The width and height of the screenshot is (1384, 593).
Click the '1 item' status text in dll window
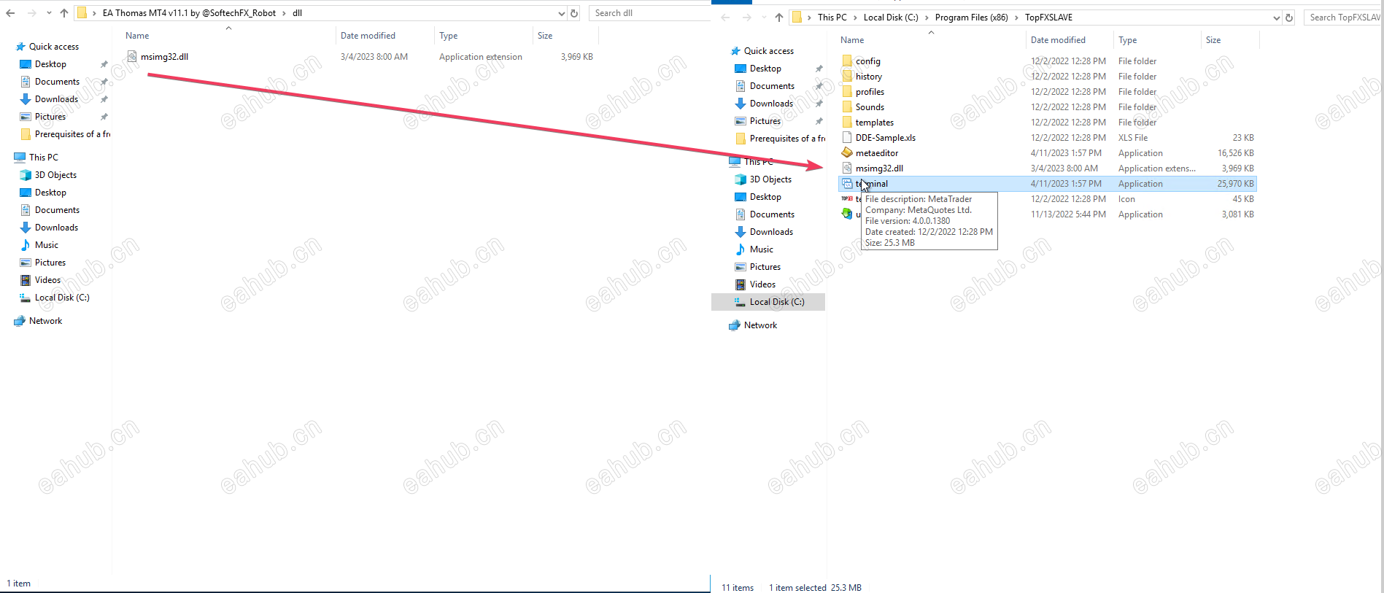(19, 584)
